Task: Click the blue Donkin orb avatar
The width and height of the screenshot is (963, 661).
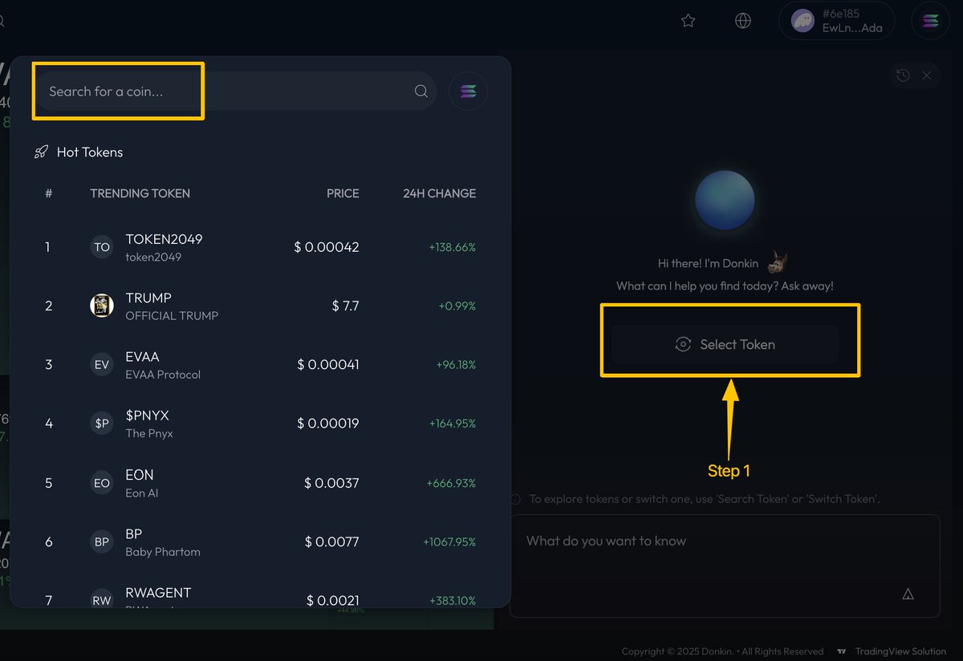Action: point(725,200)
